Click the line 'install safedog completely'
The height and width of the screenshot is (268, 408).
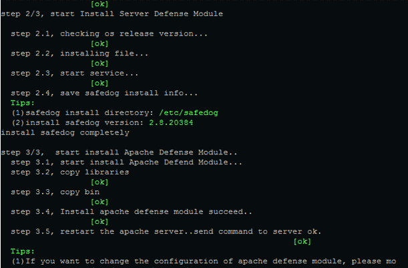coord(65,132)
